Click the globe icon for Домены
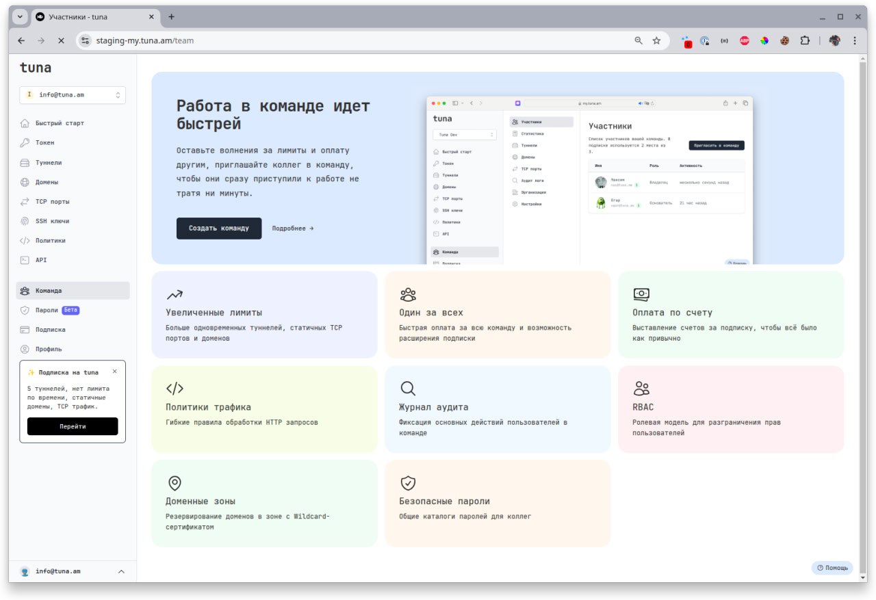This screenshot has width=876, height=600. pos(25,182)
